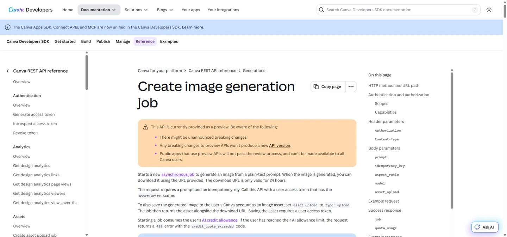Select the Reference tab
This screenshot has height=237, width=507.
pos(145,41)
